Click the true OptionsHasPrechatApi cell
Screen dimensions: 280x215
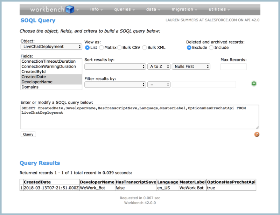click(231, 188)
